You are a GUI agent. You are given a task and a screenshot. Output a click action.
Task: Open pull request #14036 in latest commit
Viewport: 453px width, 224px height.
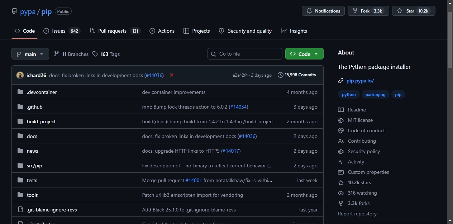click(x=154, y=75)
